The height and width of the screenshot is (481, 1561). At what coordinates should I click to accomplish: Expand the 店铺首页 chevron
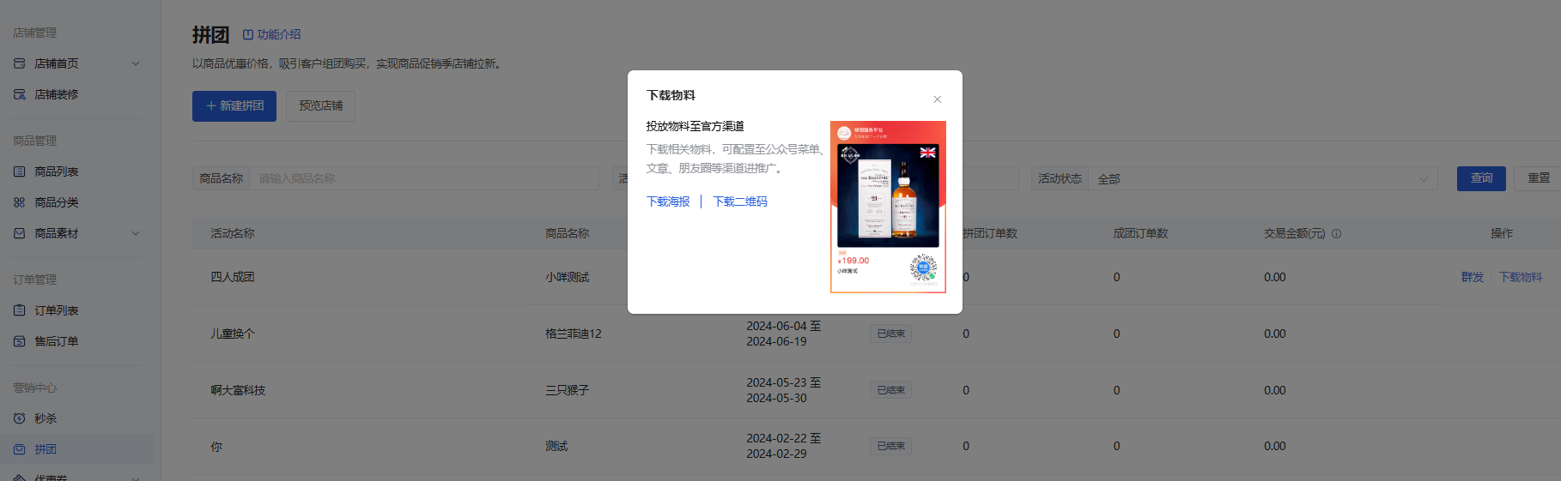(x=135, y=63)
